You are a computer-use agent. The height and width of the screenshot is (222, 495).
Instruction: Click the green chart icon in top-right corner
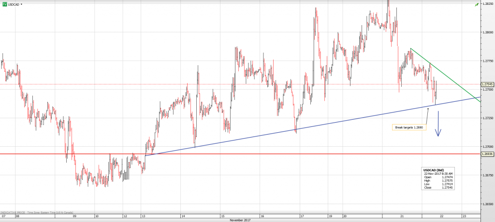tap(477, 4)
